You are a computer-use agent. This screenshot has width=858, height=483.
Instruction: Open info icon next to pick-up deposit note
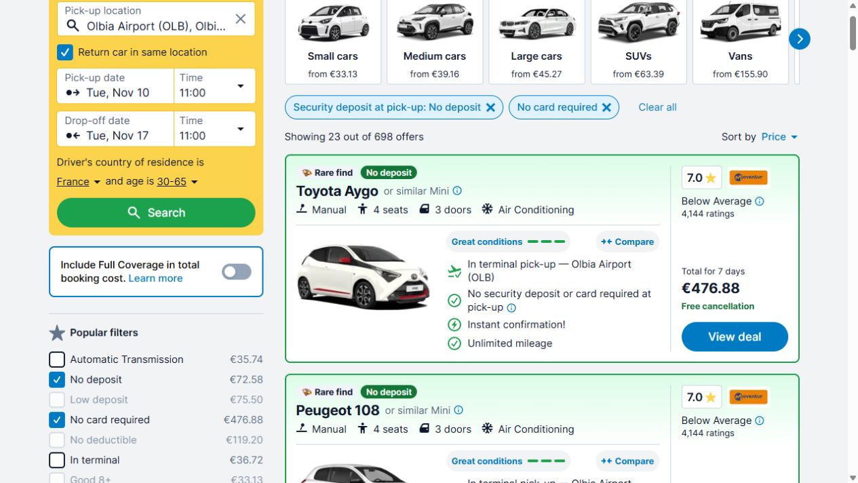pos(511,307)
